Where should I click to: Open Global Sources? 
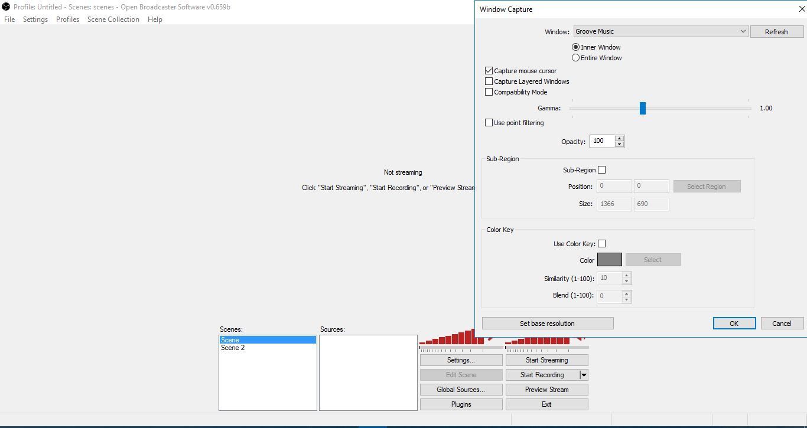pyautogui.click(x=461, y=389)
